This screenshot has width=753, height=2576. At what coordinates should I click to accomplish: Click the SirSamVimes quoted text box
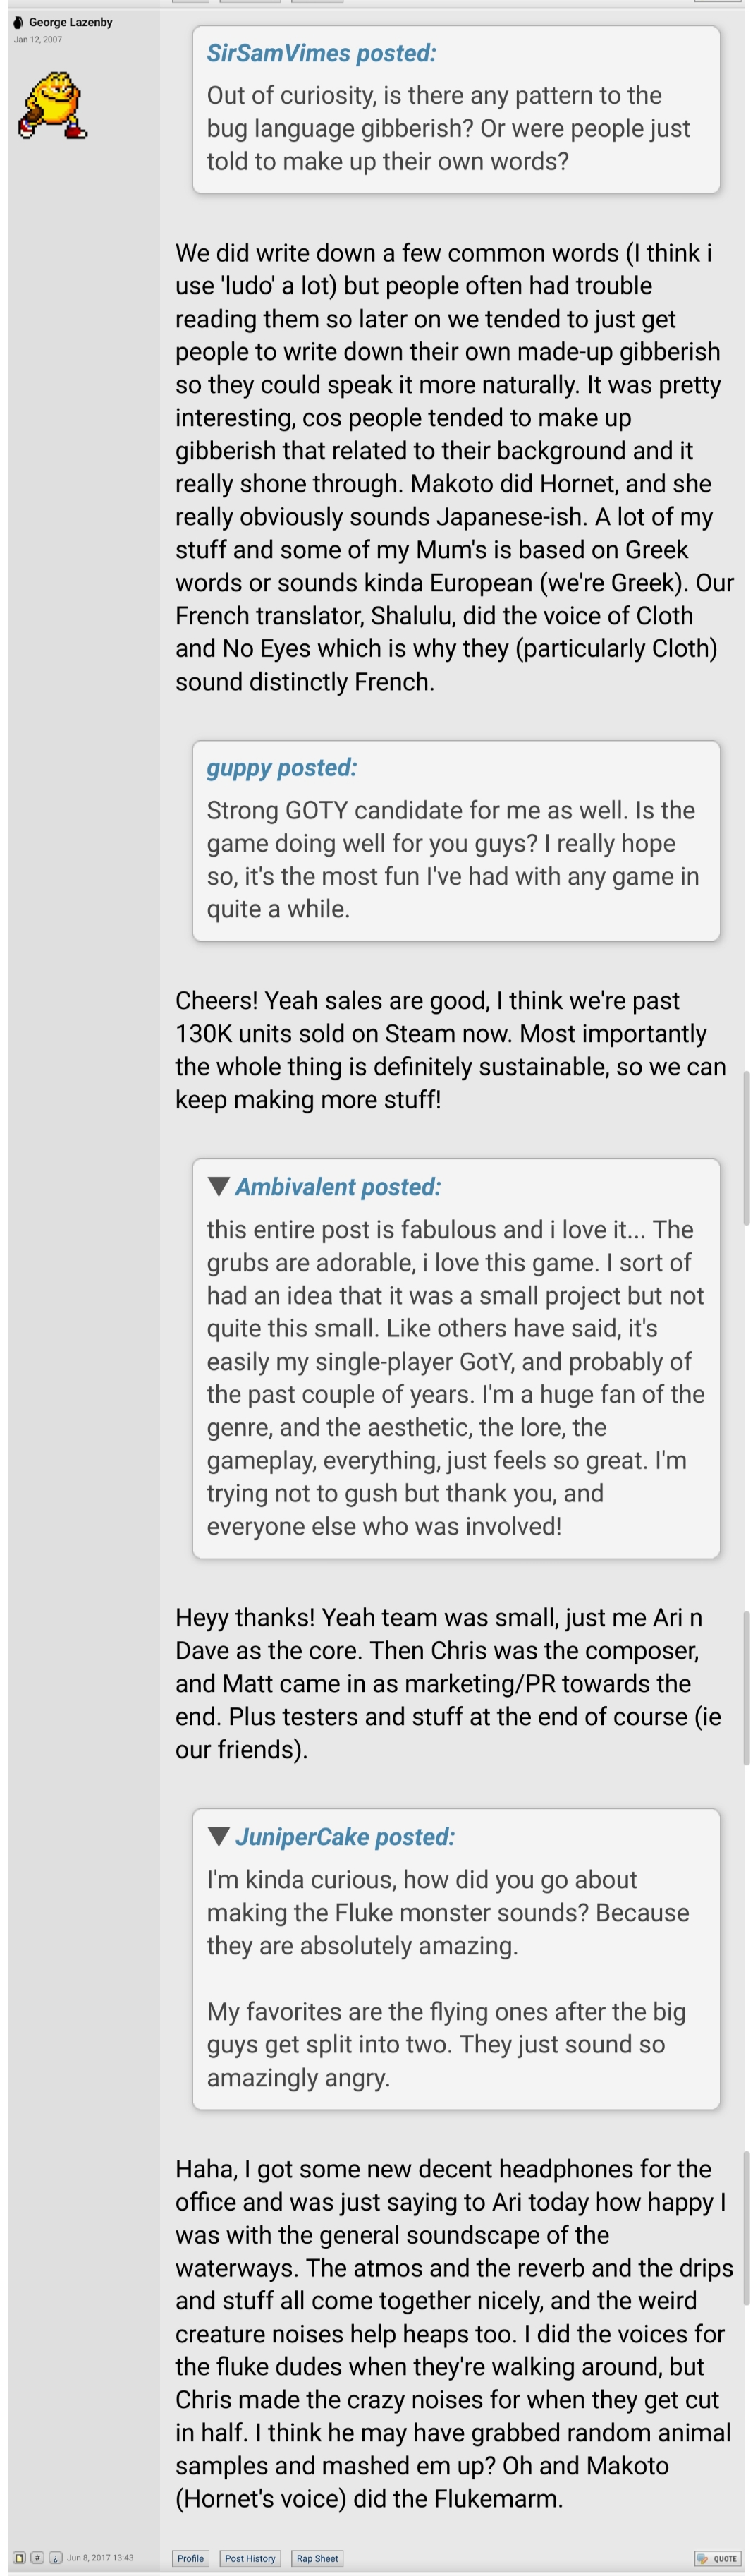coord(455,128)
